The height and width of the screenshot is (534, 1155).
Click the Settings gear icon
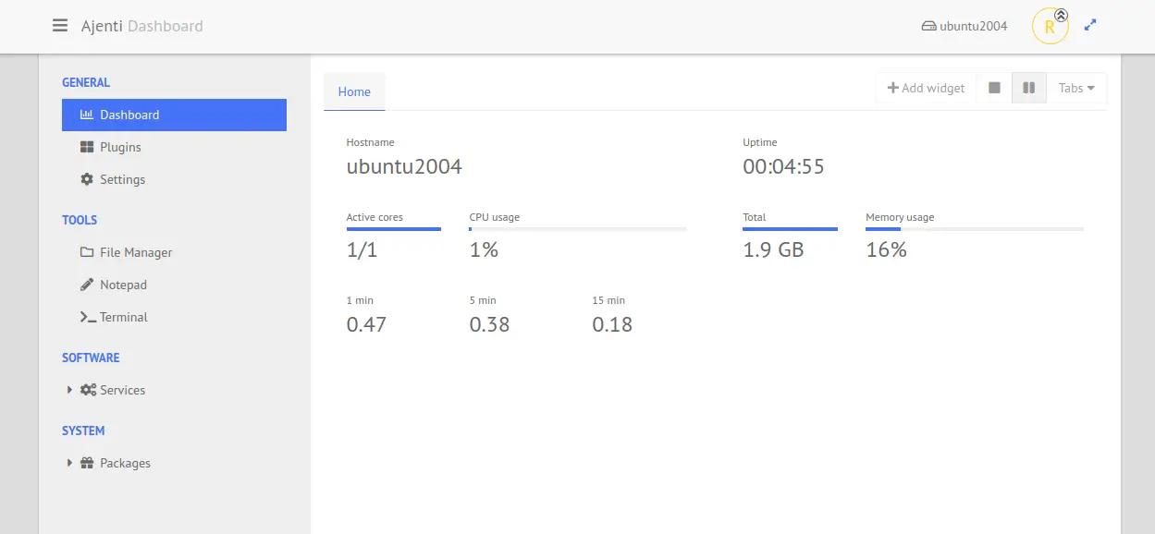point(87,179)
